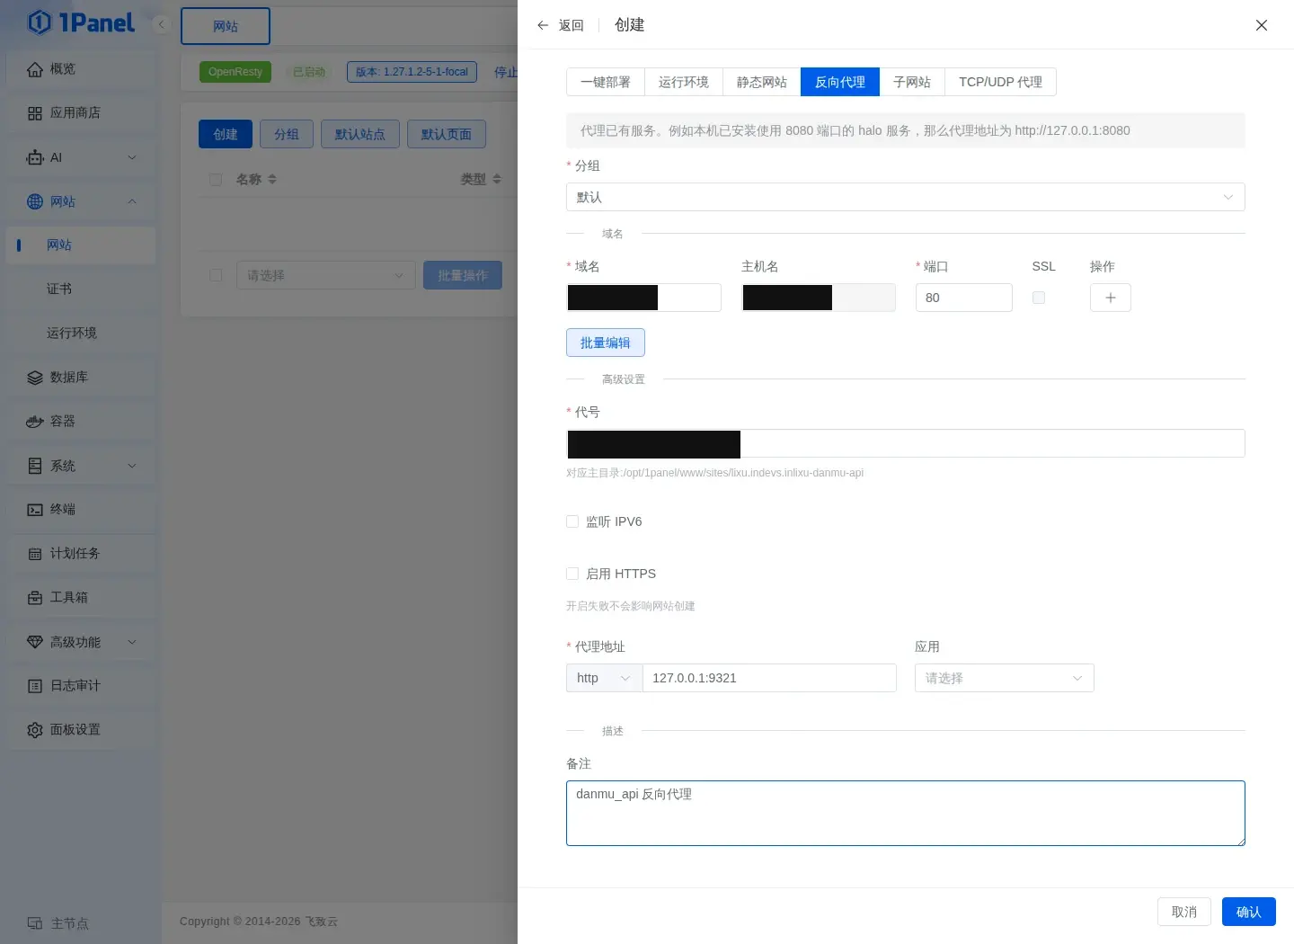Viewport: 1294px width, 944px height.
Task: Click the 默认站点 button
Action: pos(360,134)
